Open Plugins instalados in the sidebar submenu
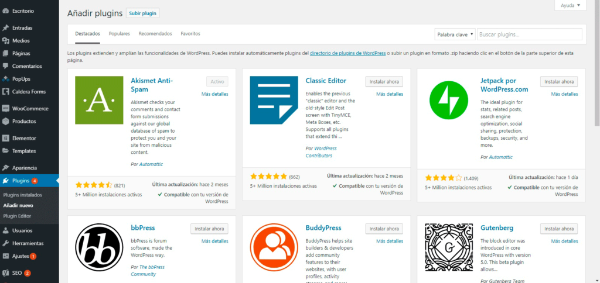The image size is (600, 283). tap(22, 195)
